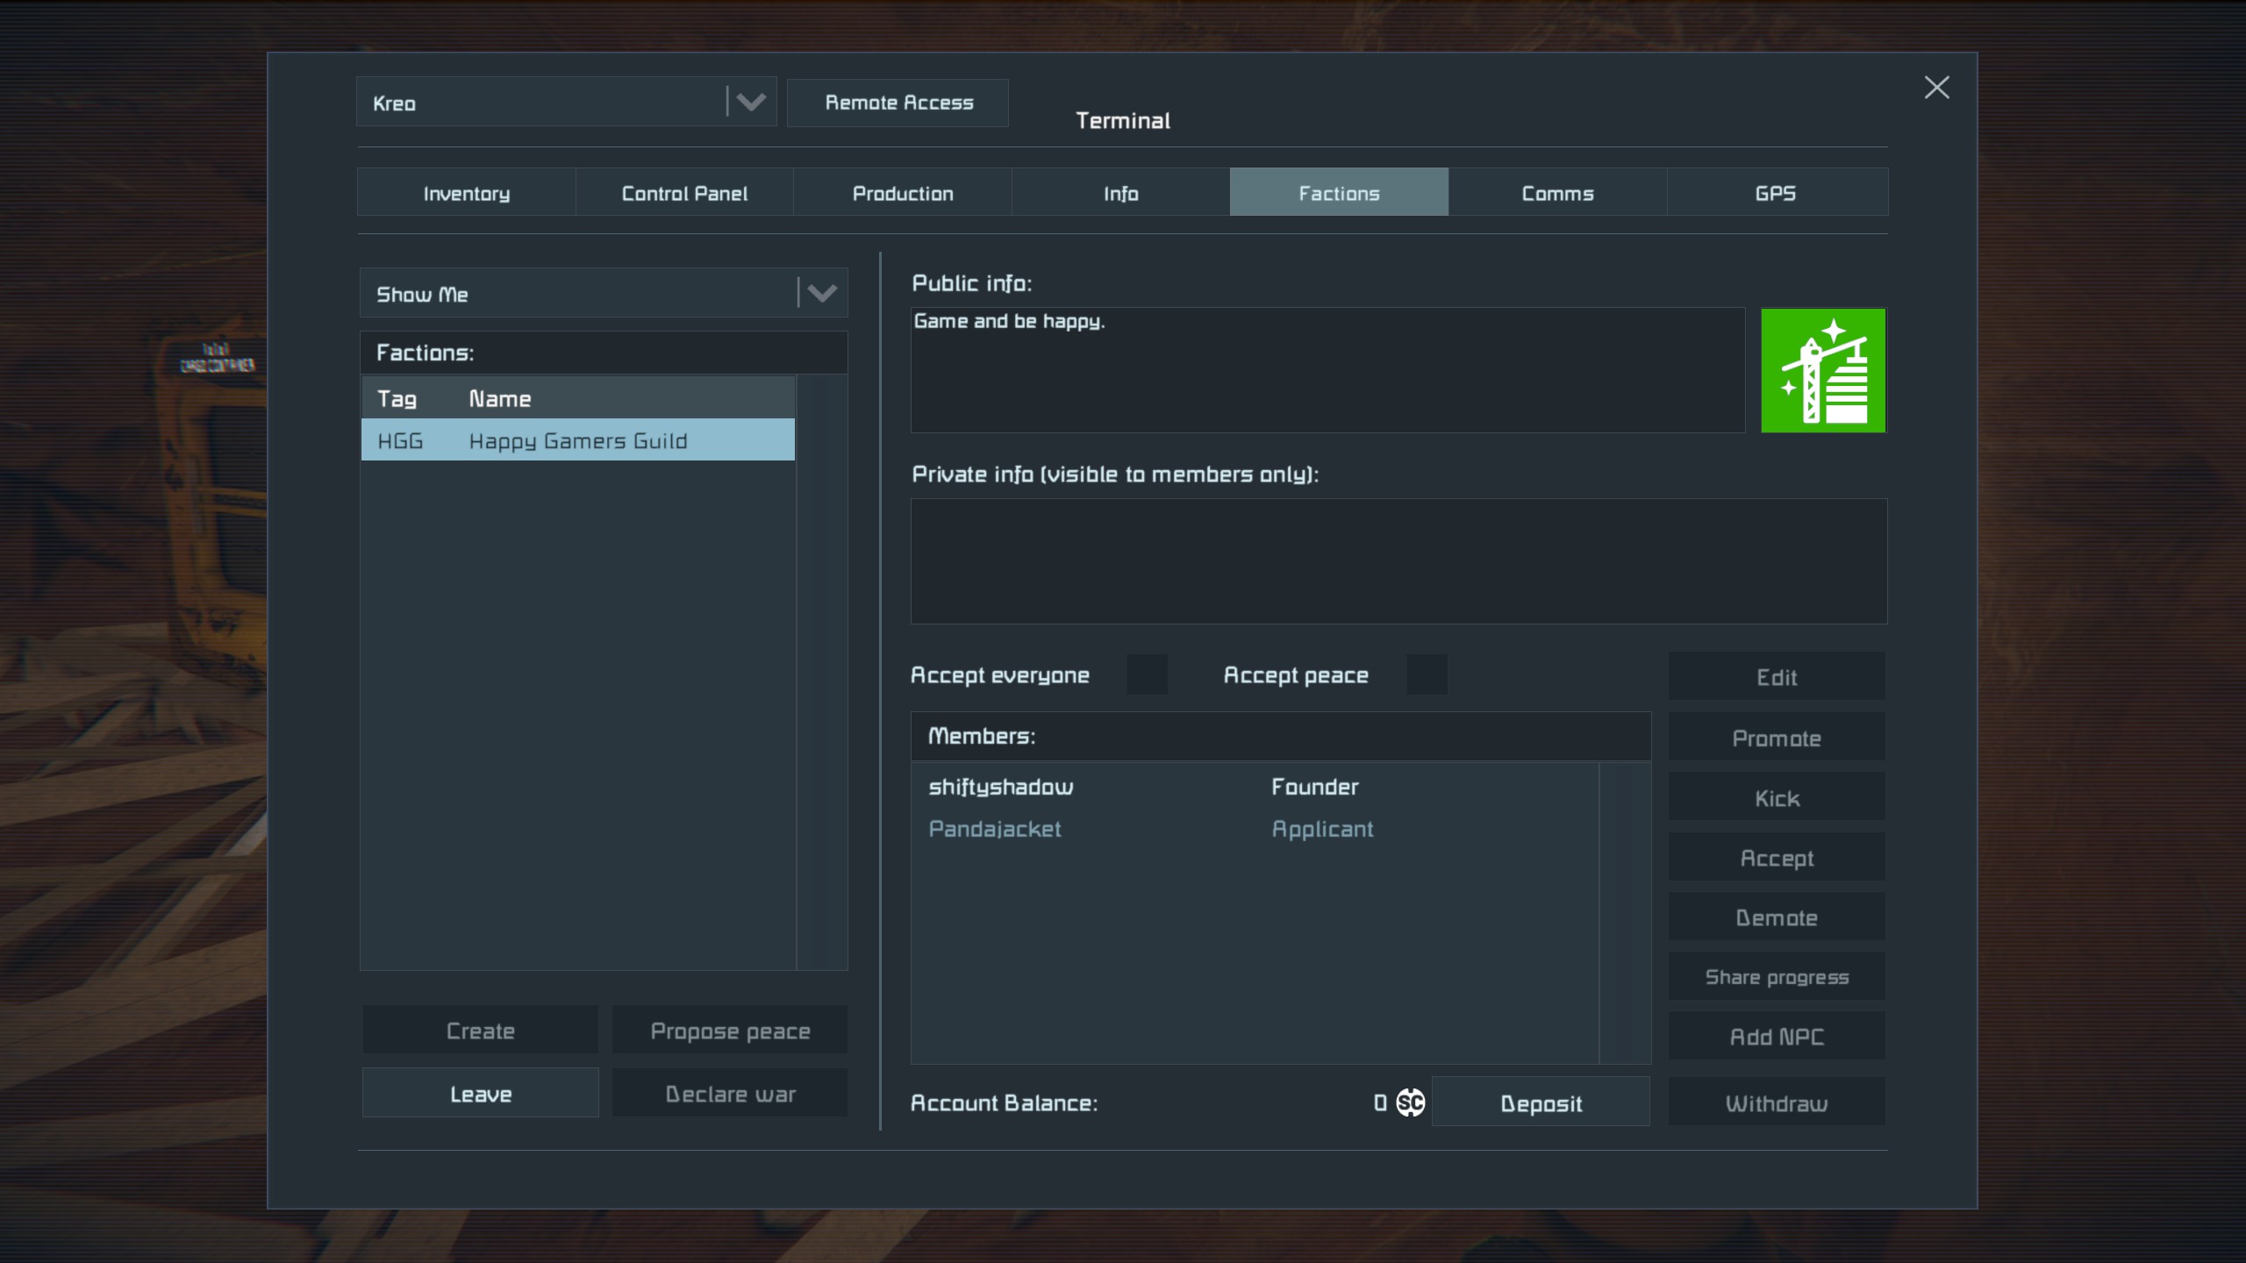Open the Inventory tab

467,193
